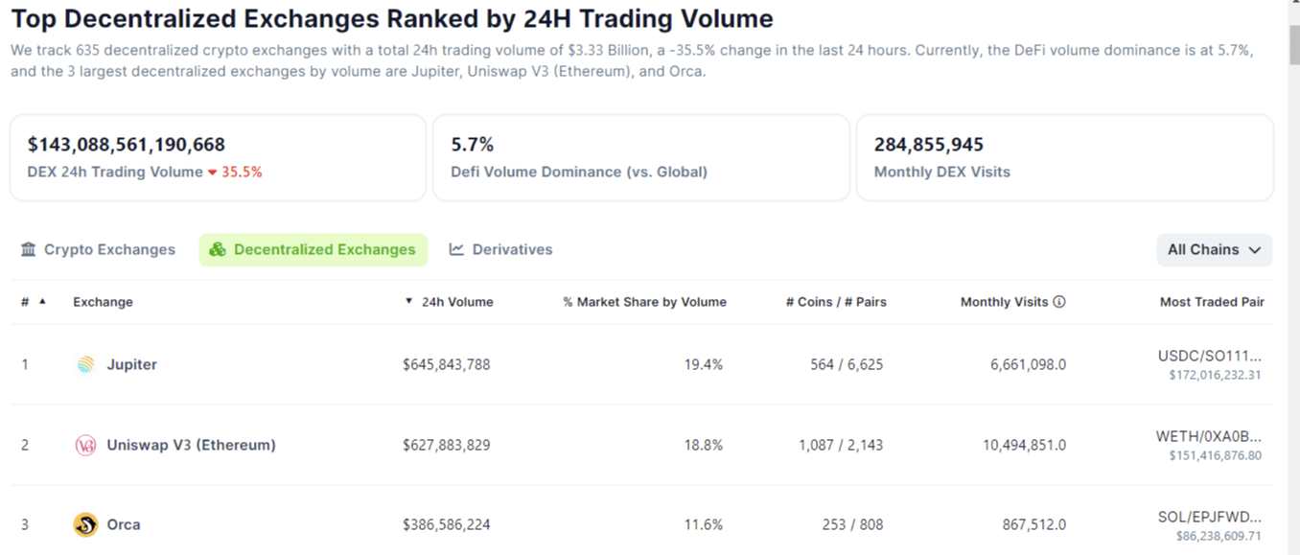Viewport: 1300px width, 555px height.
Task: Click the 18.8% market share cell
Action: click(704, 445)
